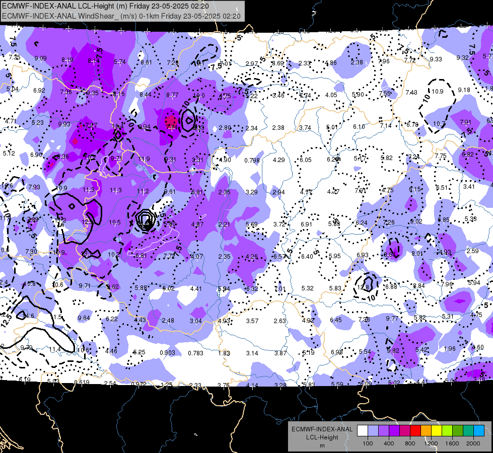
Task: Pick the yellow swatch in the legend
Action: tap(437, 431)
